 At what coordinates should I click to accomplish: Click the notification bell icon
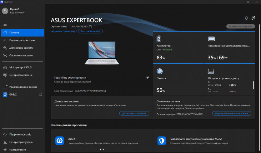tap(246, 18)
